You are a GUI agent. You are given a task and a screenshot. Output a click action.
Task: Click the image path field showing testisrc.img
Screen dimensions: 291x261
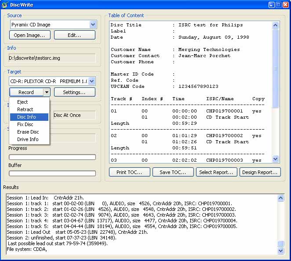52,58
